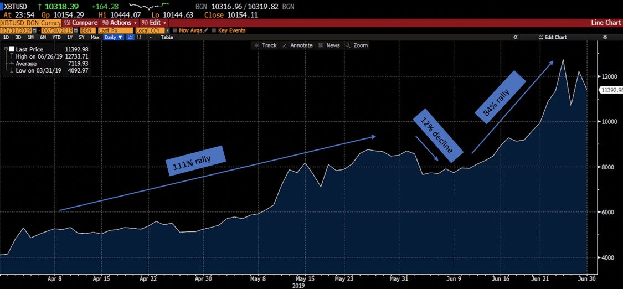Open the Daily periodicity dropdown

114,37
